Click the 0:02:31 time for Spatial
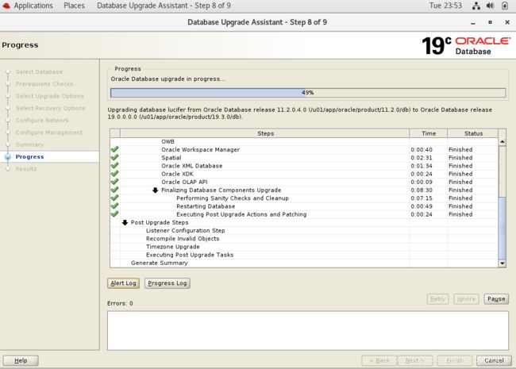Screen dimensions: 516x369 (422, 158)
